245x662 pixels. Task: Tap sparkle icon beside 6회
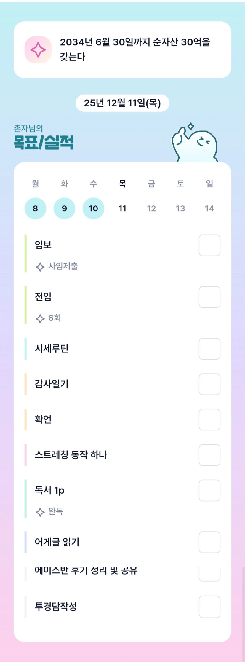click(40, 319)
